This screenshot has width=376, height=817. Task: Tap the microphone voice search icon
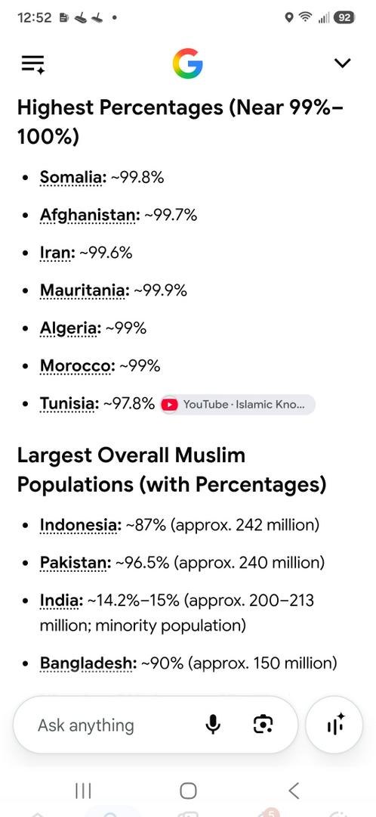pos(213,724)
